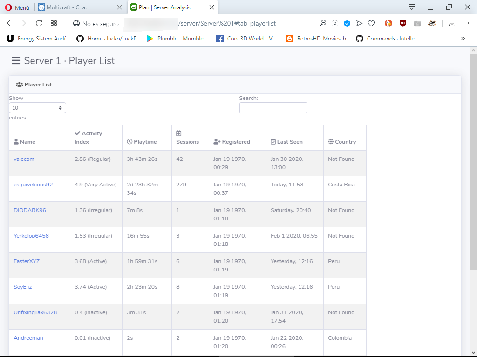Open the DuckDuckGo extension icon
477x357 pixels.
(388, 23)
